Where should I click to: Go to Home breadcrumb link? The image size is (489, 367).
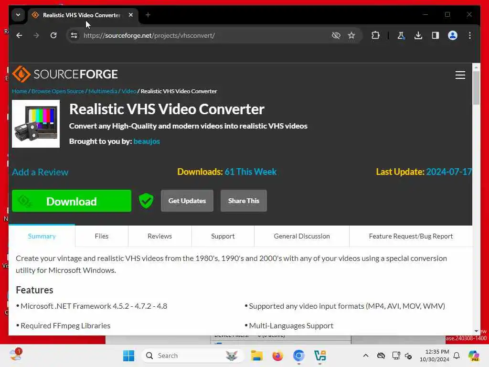[x=19, y=91]
